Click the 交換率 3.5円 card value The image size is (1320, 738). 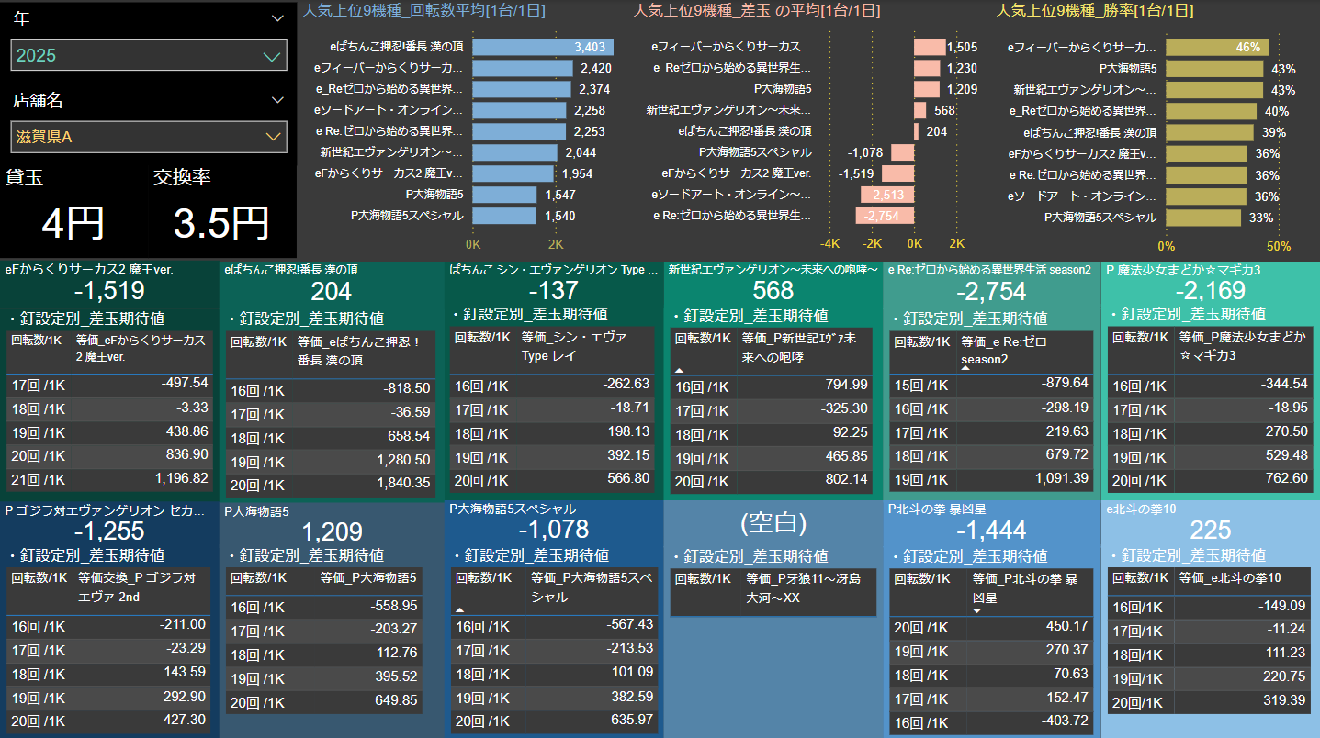pos(220,223)
